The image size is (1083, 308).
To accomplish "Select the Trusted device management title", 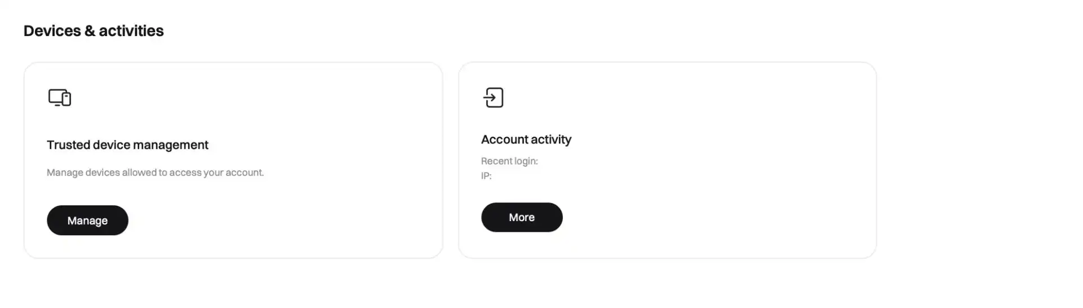I will pyautogui.click(x=127, y=145).
